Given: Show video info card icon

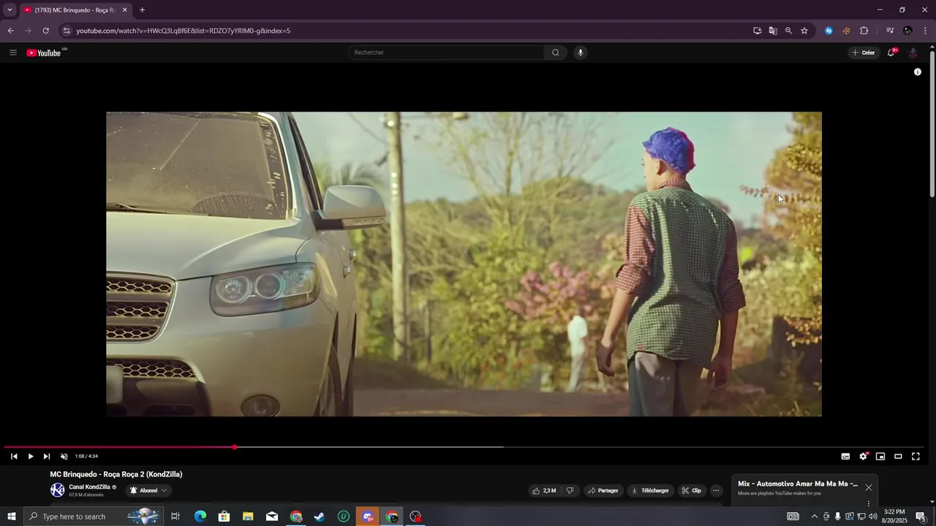Looking at the screenshot, I should point(917,72).
